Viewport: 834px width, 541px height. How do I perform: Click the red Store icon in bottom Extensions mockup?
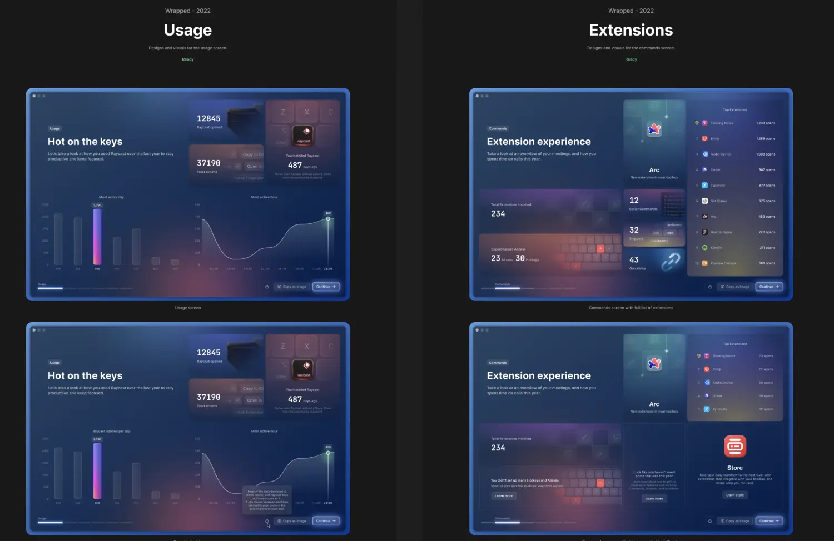(x=734, y=446)
